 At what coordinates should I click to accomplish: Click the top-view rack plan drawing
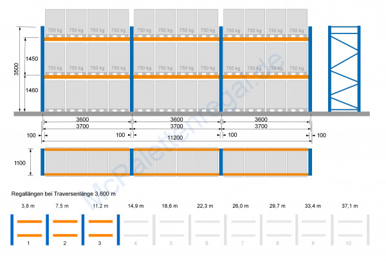click(176, 162)
